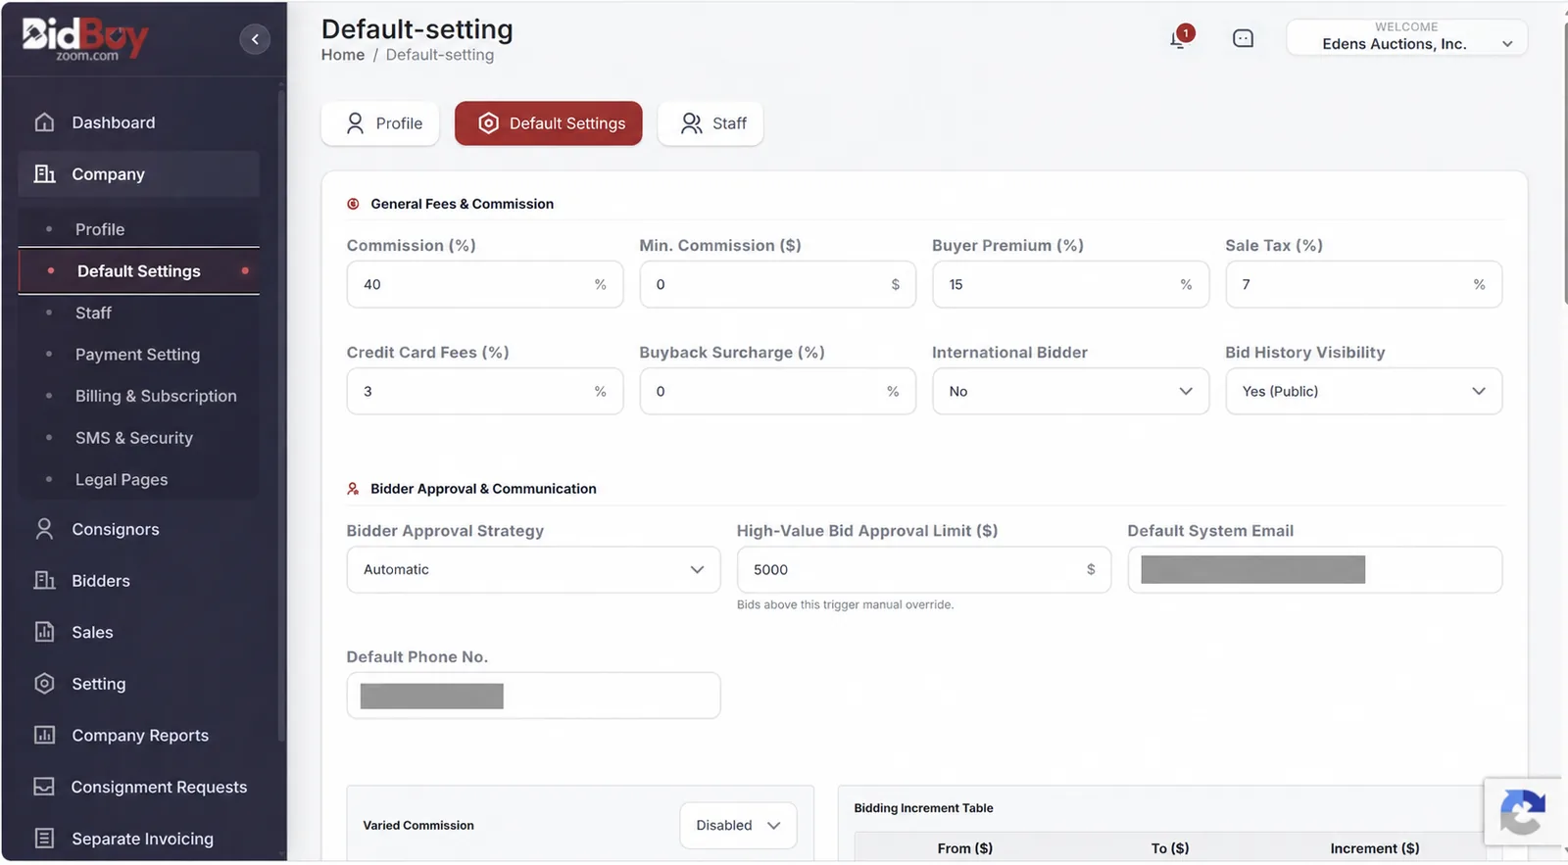Open SMS & Security in sidebar
The height and width of the screenshot is (865, 1568).
134,438
